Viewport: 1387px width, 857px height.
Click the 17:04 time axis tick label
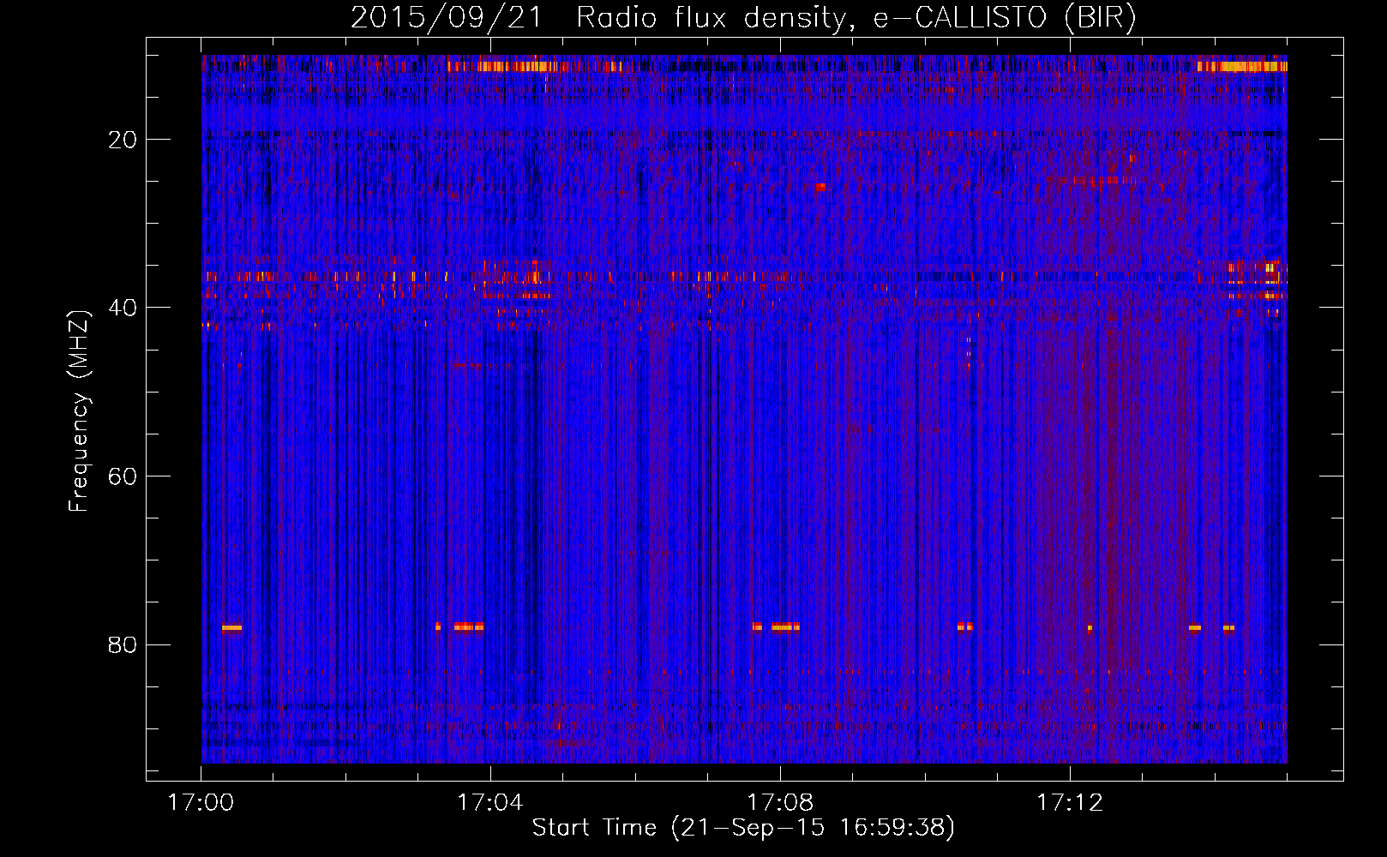(x=490, y=803)
